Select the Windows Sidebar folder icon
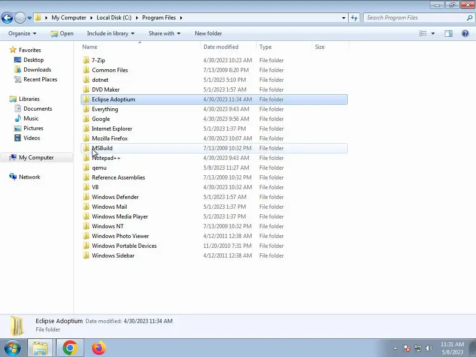This screenshot has width=476, height=357. point(86,255)
